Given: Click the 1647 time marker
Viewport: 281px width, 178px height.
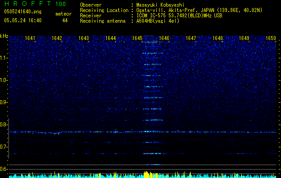Looking at the screenshot, I should [x=191, y=38].
